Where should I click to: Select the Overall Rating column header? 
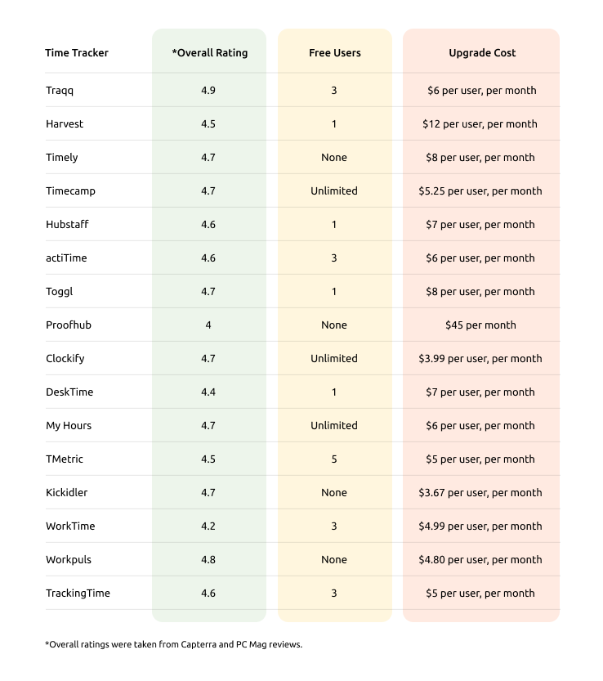point(210,52)
